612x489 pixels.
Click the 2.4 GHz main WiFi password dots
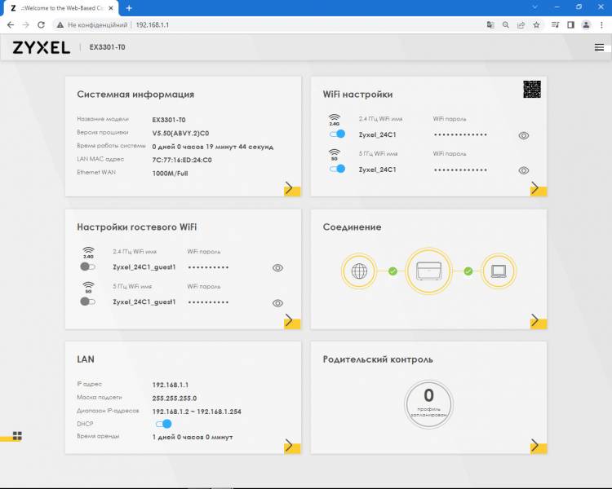click(x=460, y=135)
